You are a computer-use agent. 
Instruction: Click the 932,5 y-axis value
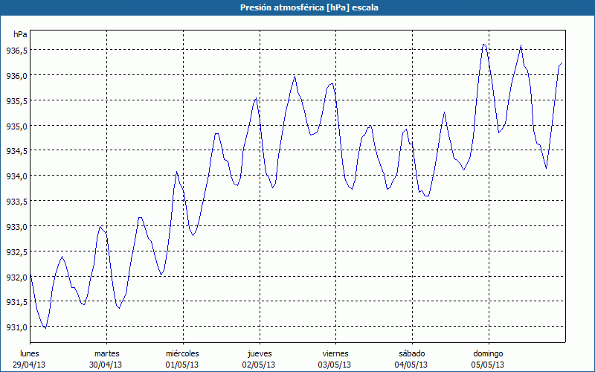pyautogui.click(x=16, y=252)
